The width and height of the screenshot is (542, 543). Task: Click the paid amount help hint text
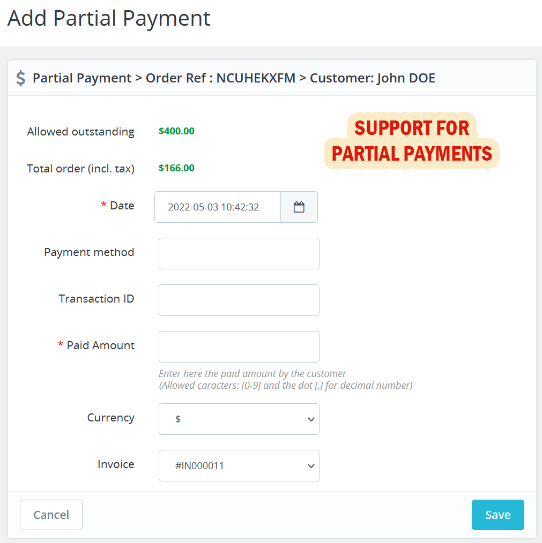coord(285,379)
